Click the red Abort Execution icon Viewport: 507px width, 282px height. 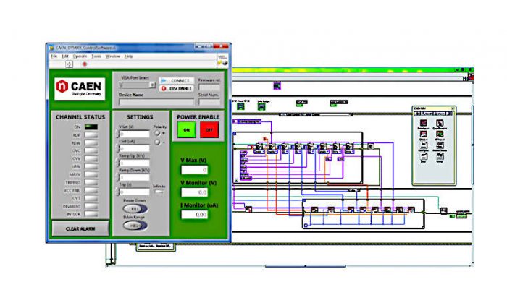pyautogui.click(x=85, y=64)
